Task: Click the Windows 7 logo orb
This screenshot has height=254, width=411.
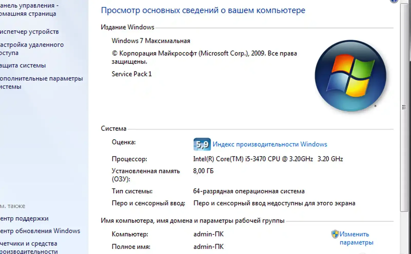Action: 350,75
